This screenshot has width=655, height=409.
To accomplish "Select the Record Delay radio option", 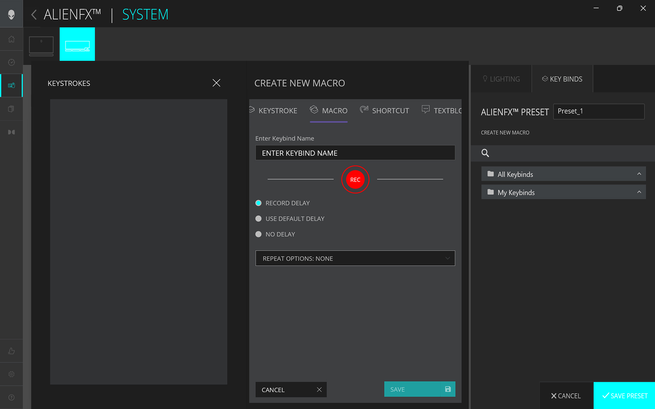I will (258, 203).
